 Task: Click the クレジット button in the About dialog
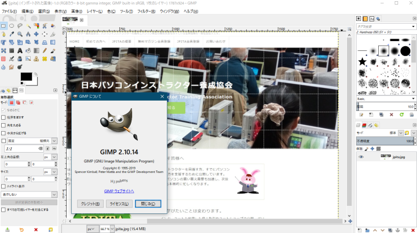click(89, 204)
